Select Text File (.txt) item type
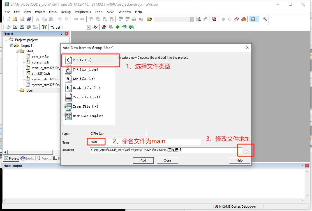 89,97
